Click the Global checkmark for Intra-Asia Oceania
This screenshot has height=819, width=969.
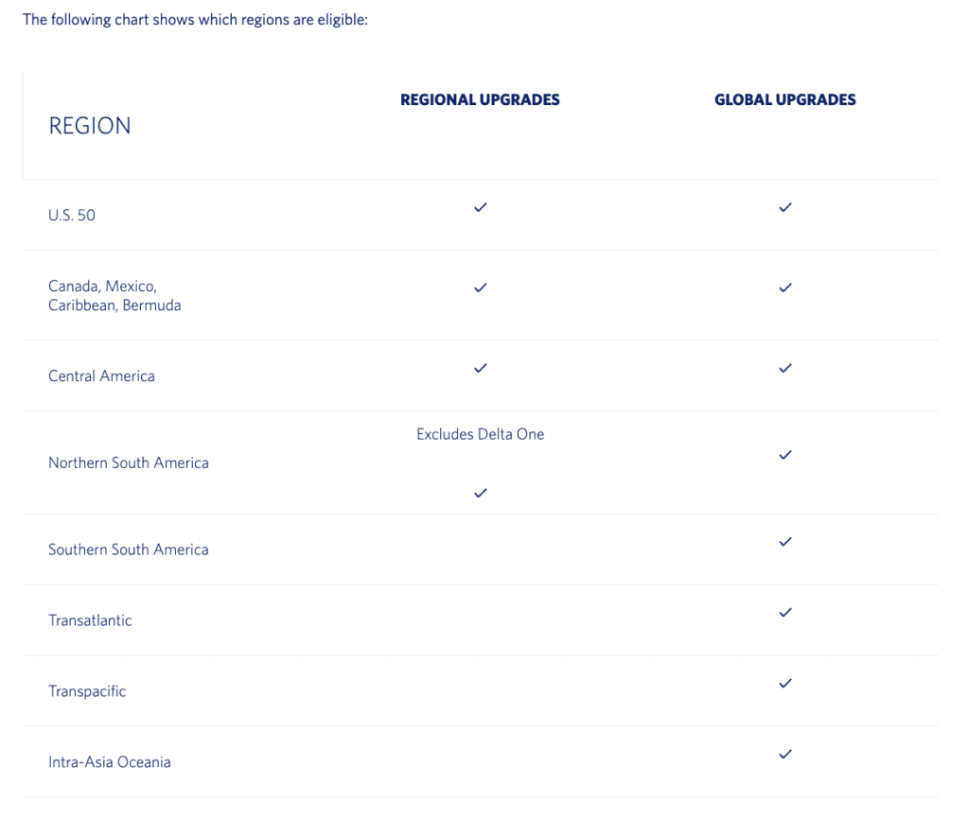(x=784, y=754)
